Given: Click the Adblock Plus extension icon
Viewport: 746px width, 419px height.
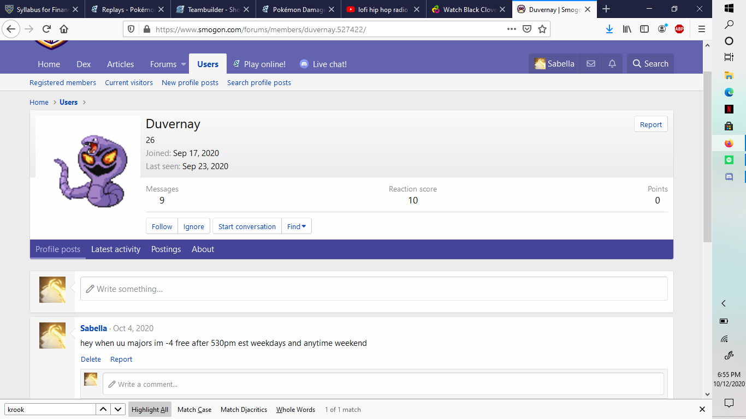Looking at the screenshot, I should pos(679,29).
